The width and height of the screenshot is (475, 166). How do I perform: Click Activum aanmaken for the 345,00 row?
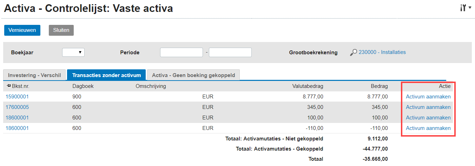(x=428, y=107)
